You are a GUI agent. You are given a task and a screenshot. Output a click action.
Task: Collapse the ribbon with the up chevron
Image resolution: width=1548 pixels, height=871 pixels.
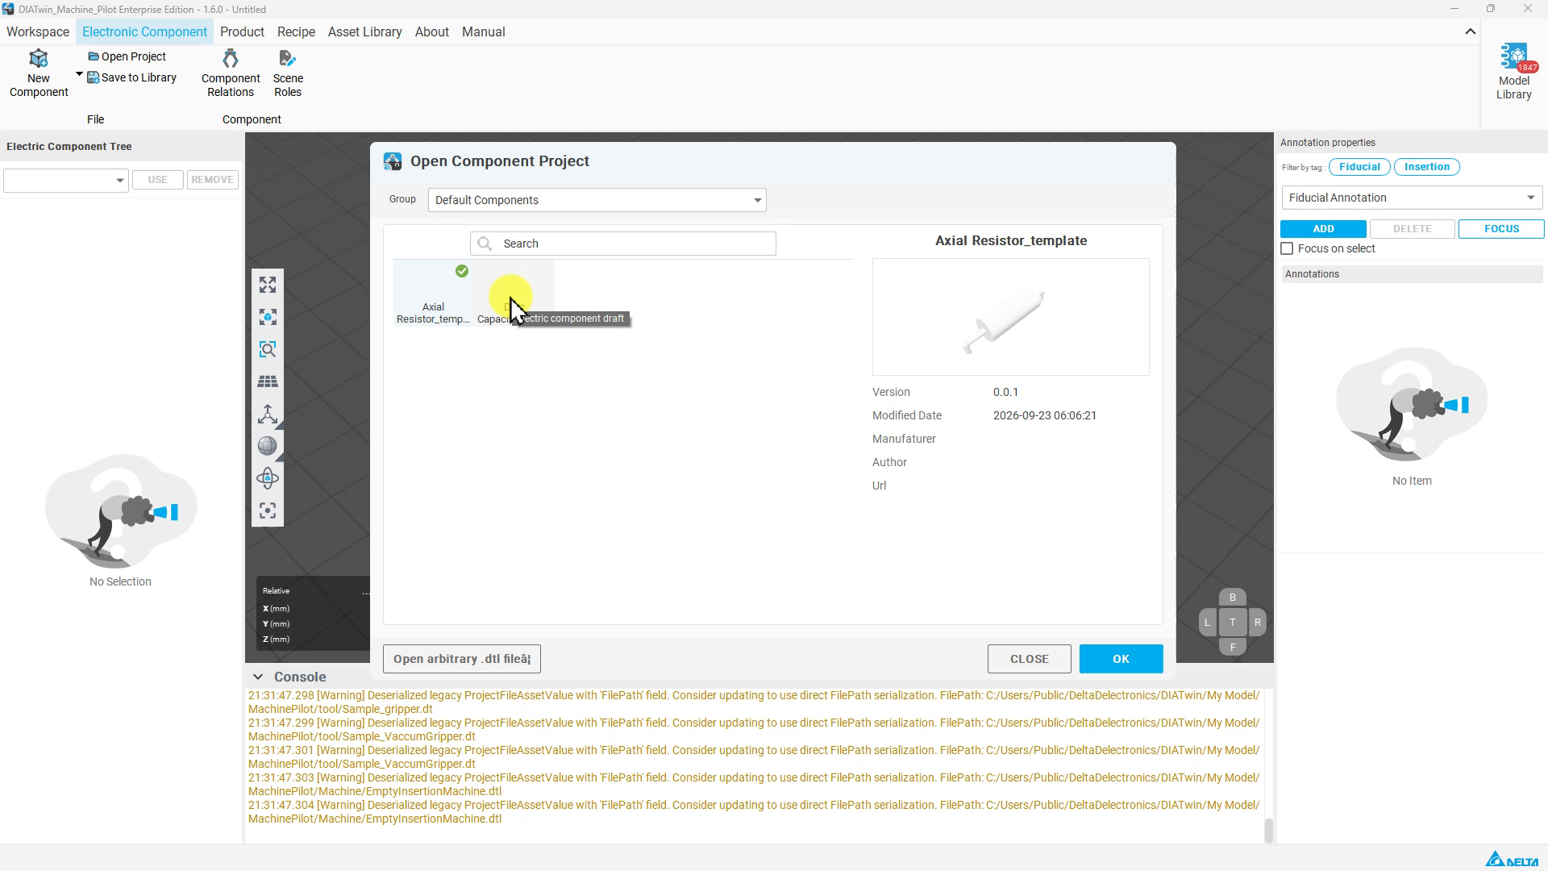[x=1471, y=31]
